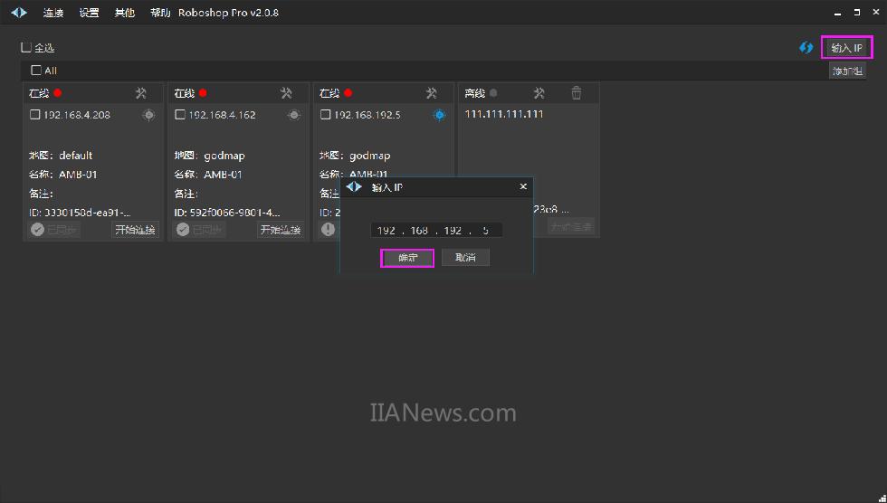
Task: Click wrench icon on 192.168.192.5 card
Action: click(x=432, y=93)
